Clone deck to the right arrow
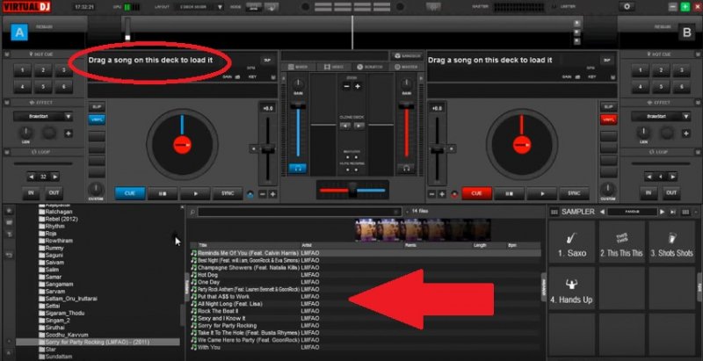This screenshot has width=703, height=361. (359, 126)
